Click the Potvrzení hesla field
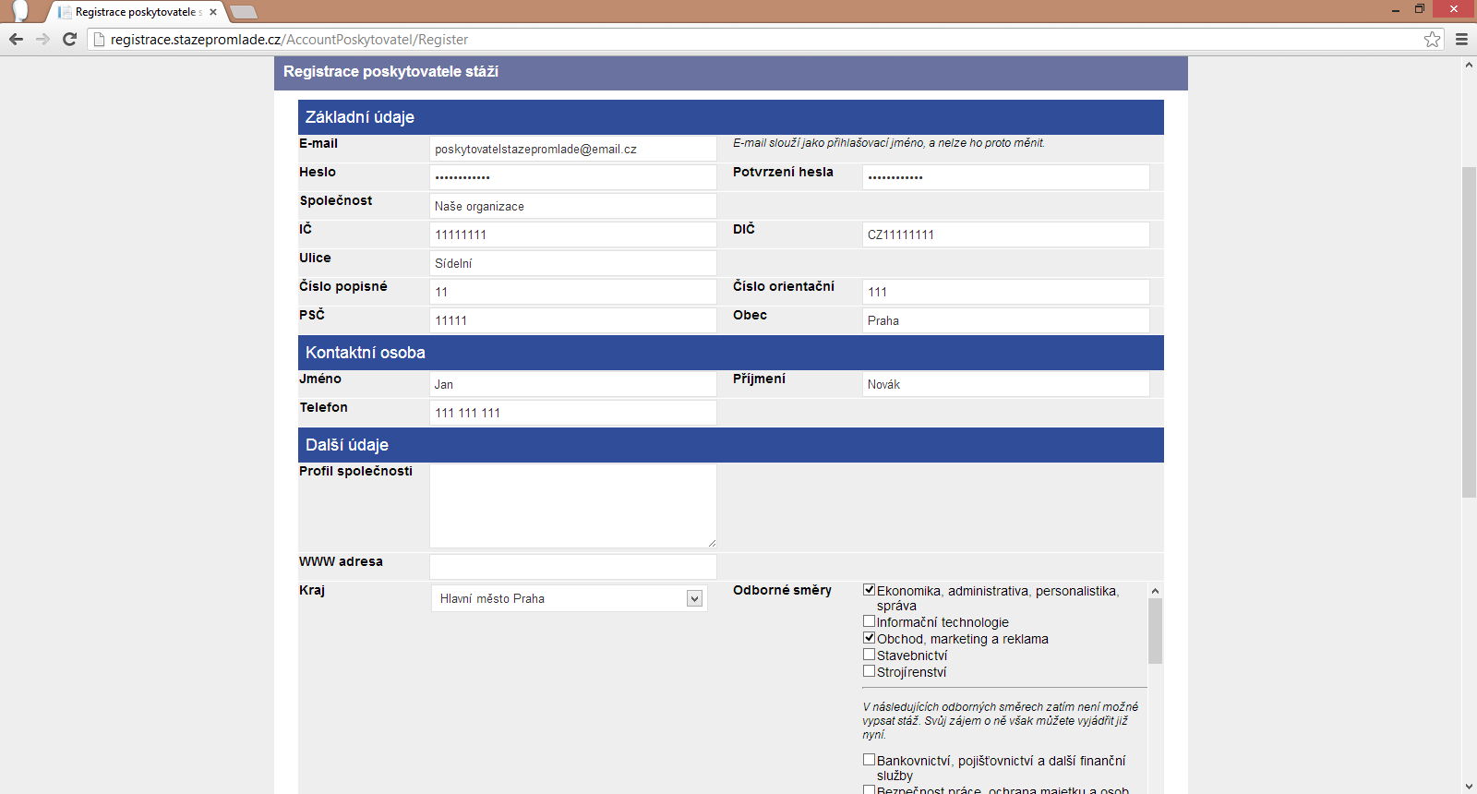1477x794 pixels. click(1006, 177)
